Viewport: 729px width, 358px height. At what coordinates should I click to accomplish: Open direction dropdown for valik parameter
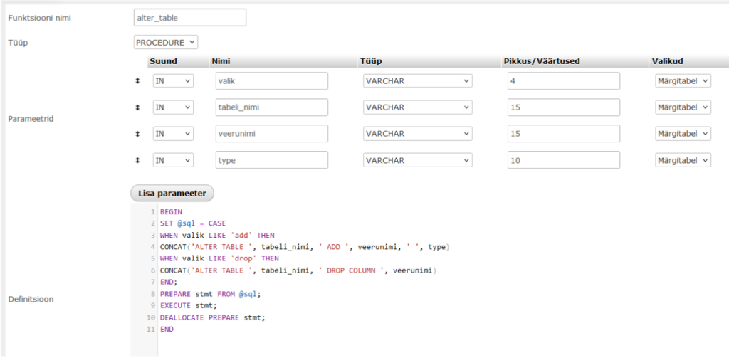point(173,81)
